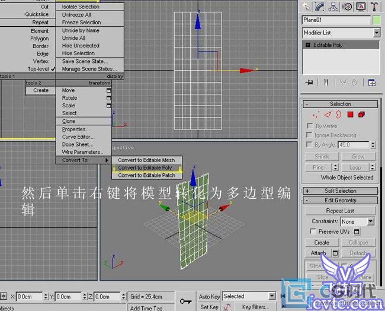This screenshot has height=311, width=385.
Task: Open Key Filters dialog
Action: [255, 307]
